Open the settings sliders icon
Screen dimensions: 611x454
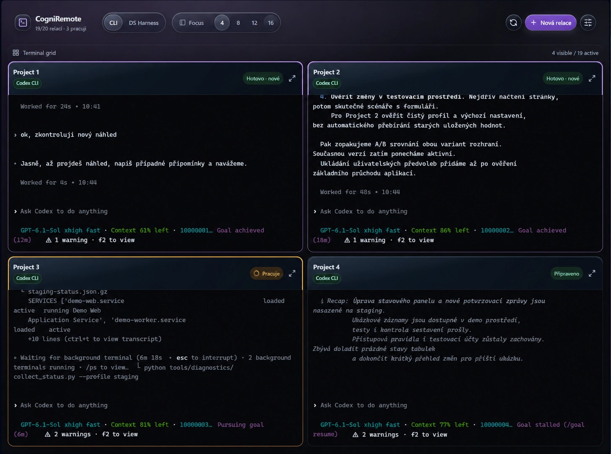(x=588, y=23)
